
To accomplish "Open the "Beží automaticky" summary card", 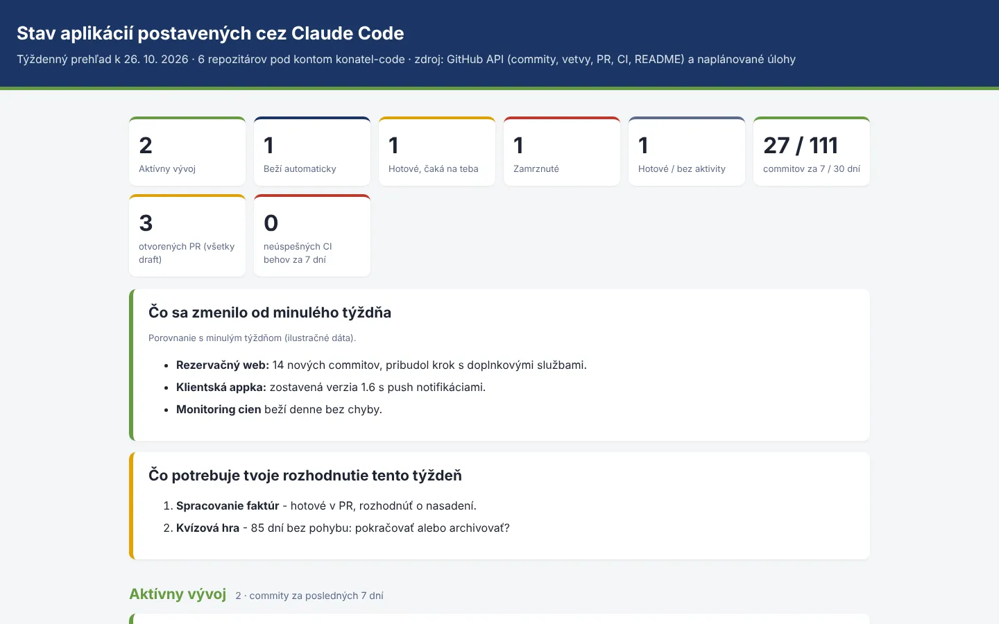I will pyautogui.click(x=312, y=151).
